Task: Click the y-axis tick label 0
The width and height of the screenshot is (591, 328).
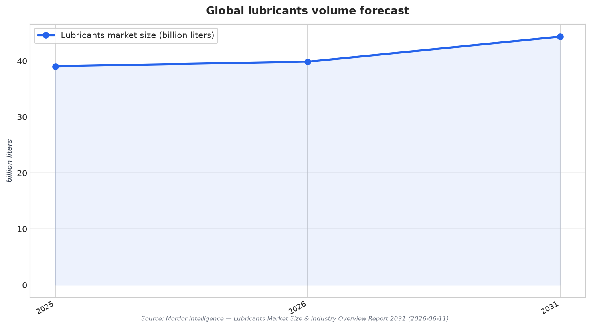Action: tap(25, 285)
